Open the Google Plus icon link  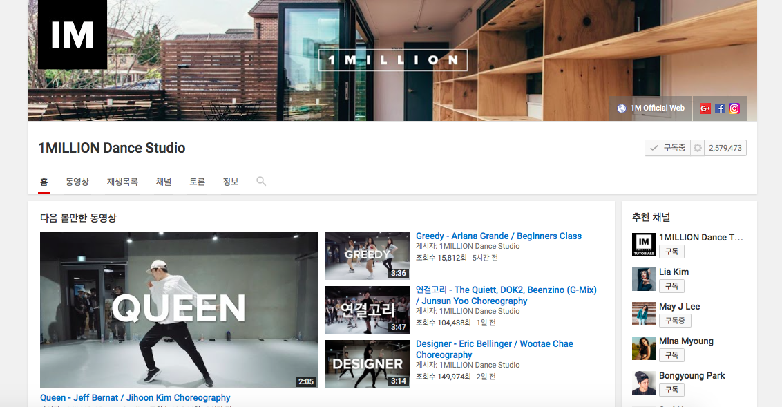[x=705, y=108]
